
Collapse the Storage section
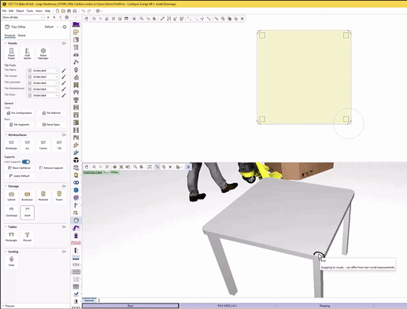[6, 186]
